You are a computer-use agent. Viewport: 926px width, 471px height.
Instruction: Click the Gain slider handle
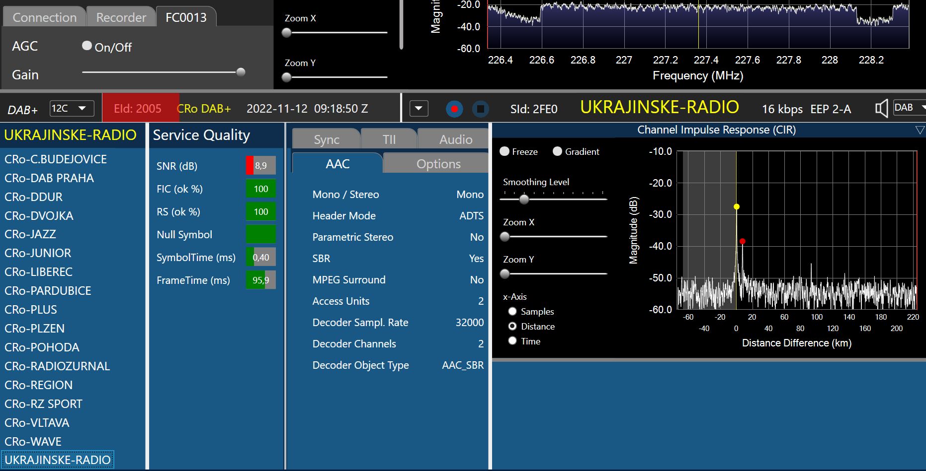click(x=241, y=72)
